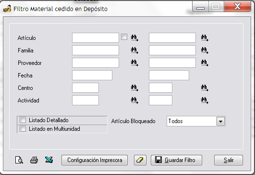Search binoculars for first Proveedor field
Viewport: 255px width, 175px height.
[x=134, y=63]
